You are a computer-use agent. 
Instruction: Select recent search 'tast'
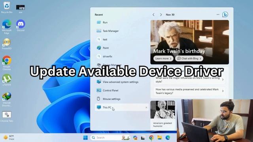coord(122,39)
